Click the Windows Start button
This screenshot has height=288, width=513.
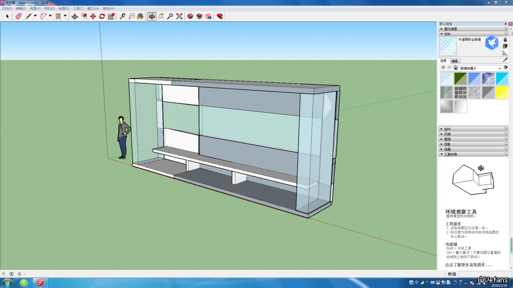(7, 283)
